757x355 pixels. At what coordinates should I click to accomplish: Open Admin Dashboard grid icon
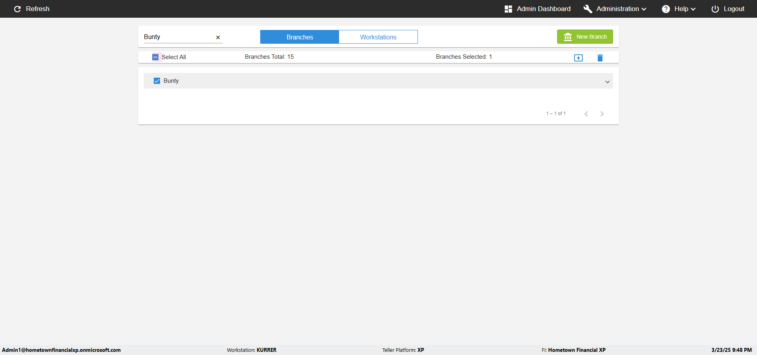(508, 9)
